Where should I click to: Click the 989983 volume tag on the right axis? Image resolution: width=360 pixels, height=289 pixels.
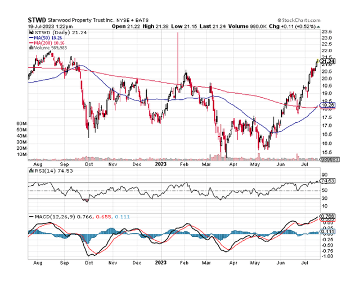(330, 159)
